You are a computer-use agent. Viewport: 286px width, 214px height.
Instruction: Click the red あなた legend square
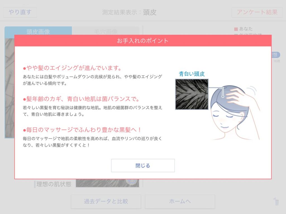pyautogui.click(x=236, y=29)
